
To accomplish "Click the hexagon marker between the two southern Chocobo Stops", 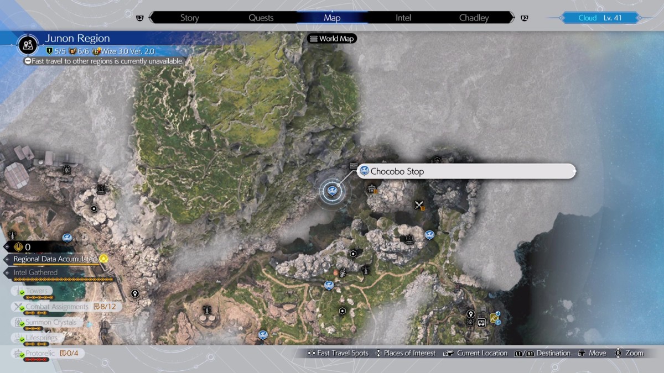I will pos(343,311).
